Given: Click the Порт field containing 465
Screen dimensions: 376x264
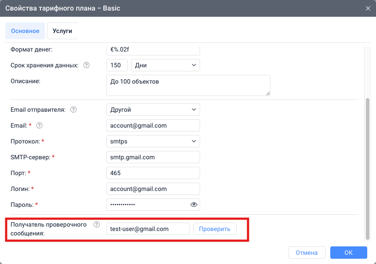Looking at the screenshot, I should pyautogui.click(x=153, y=173).
